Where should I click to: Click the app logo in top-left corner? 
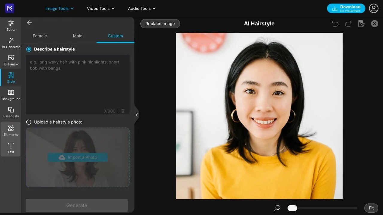pos(10,8)
